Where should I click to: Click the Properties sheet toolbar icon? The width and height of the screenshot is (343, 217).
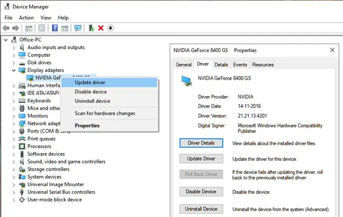click(x=42, y=28)
